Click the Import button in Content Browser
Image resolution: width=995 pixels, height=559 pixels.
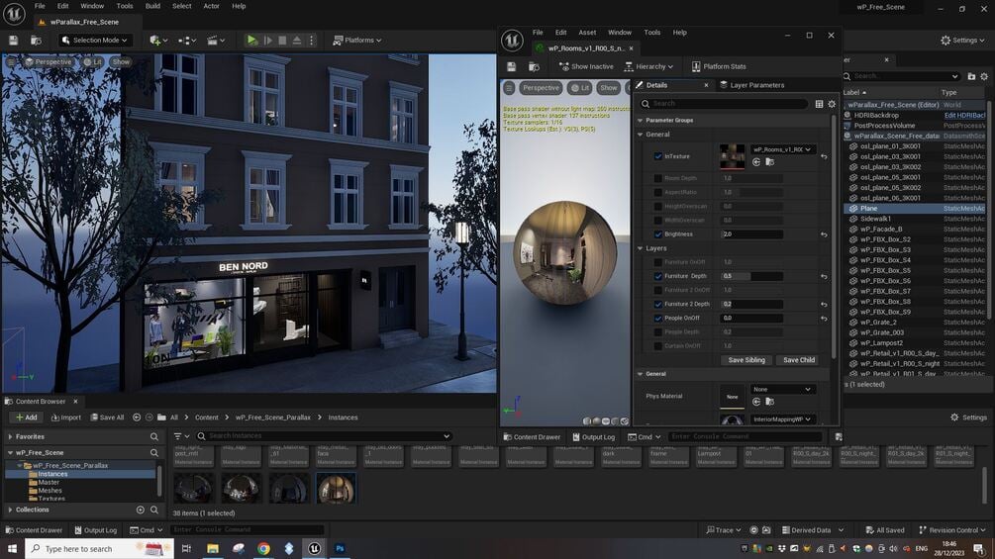point(65,418)
